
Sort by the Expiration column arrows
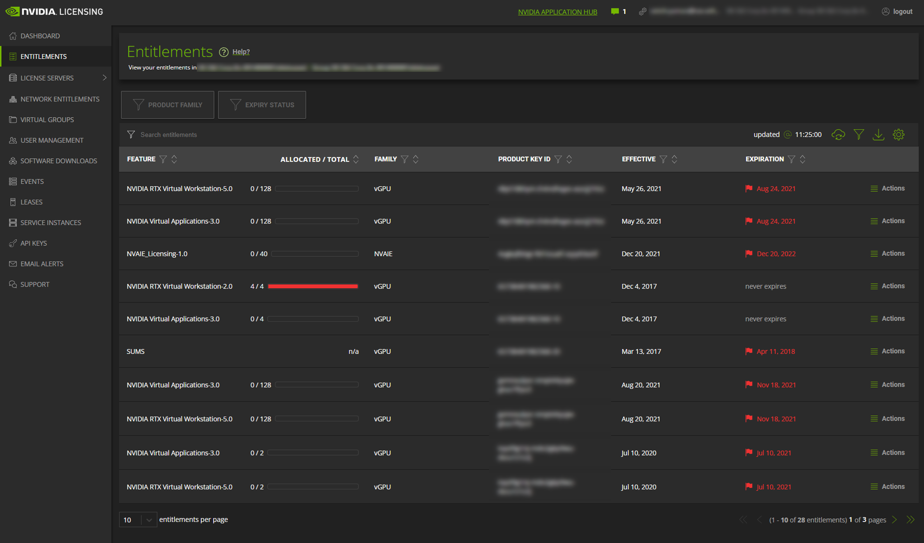802,159
